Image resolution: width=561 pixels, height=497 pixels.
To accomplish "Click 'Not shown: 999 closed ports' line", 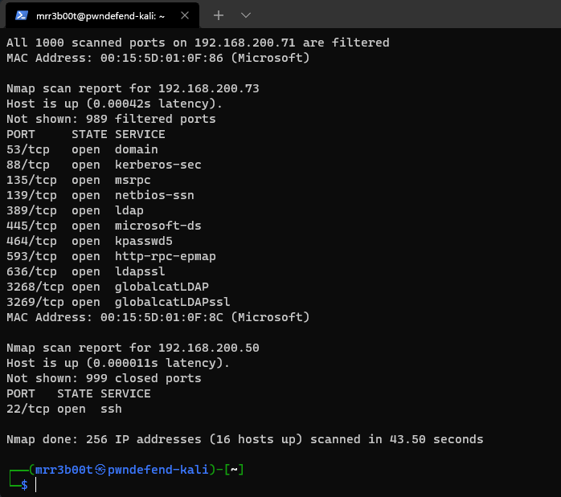I will pos(104,378).
